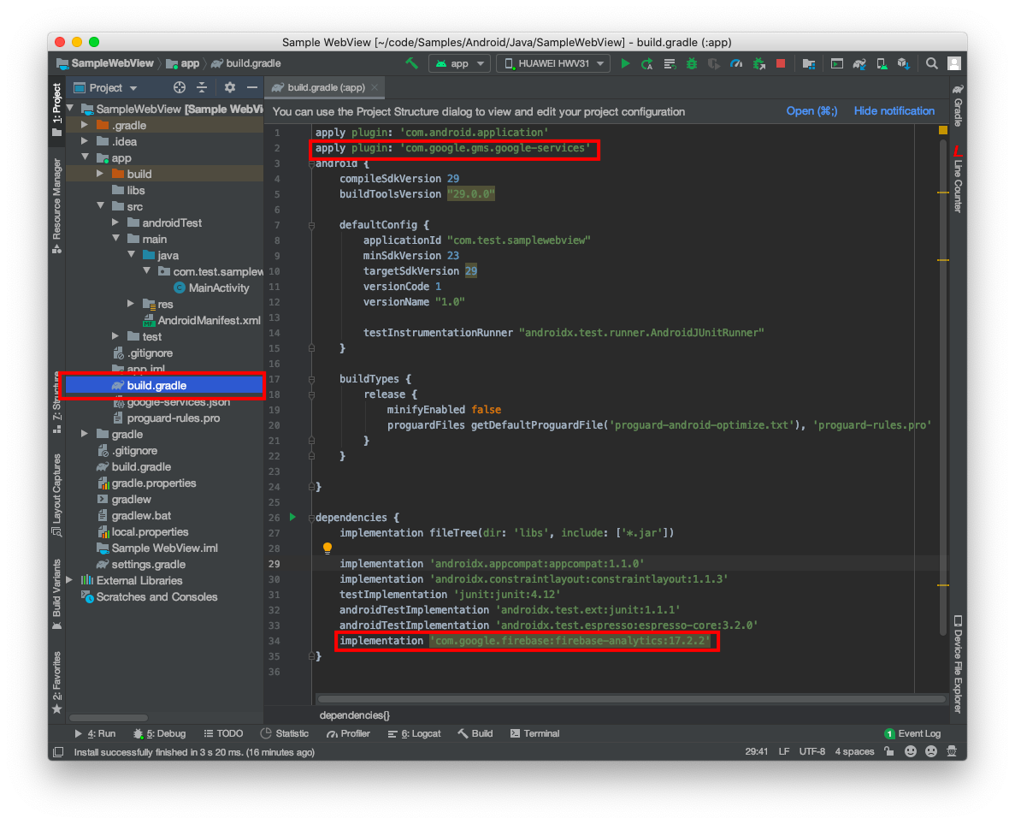Open the Terminal tool window

(x=534, y=733)
